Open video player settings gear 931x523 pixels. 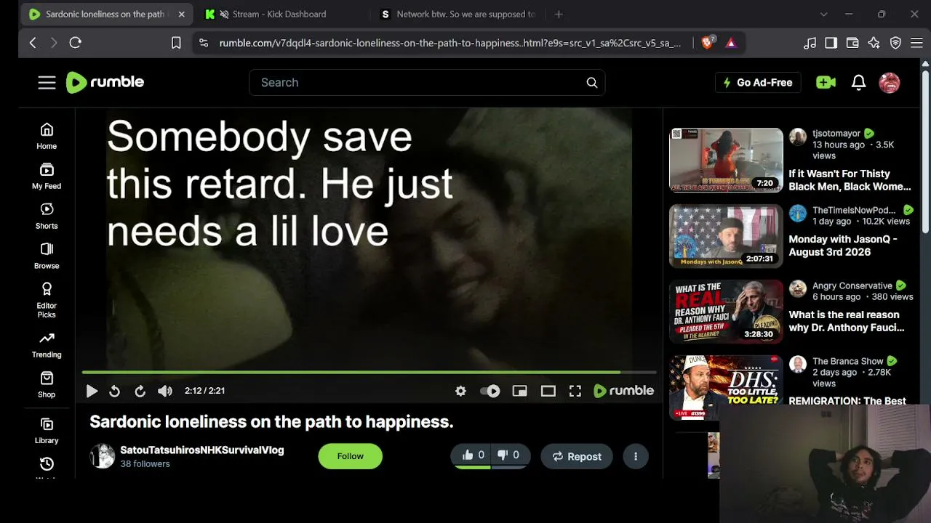click(460, 391)
